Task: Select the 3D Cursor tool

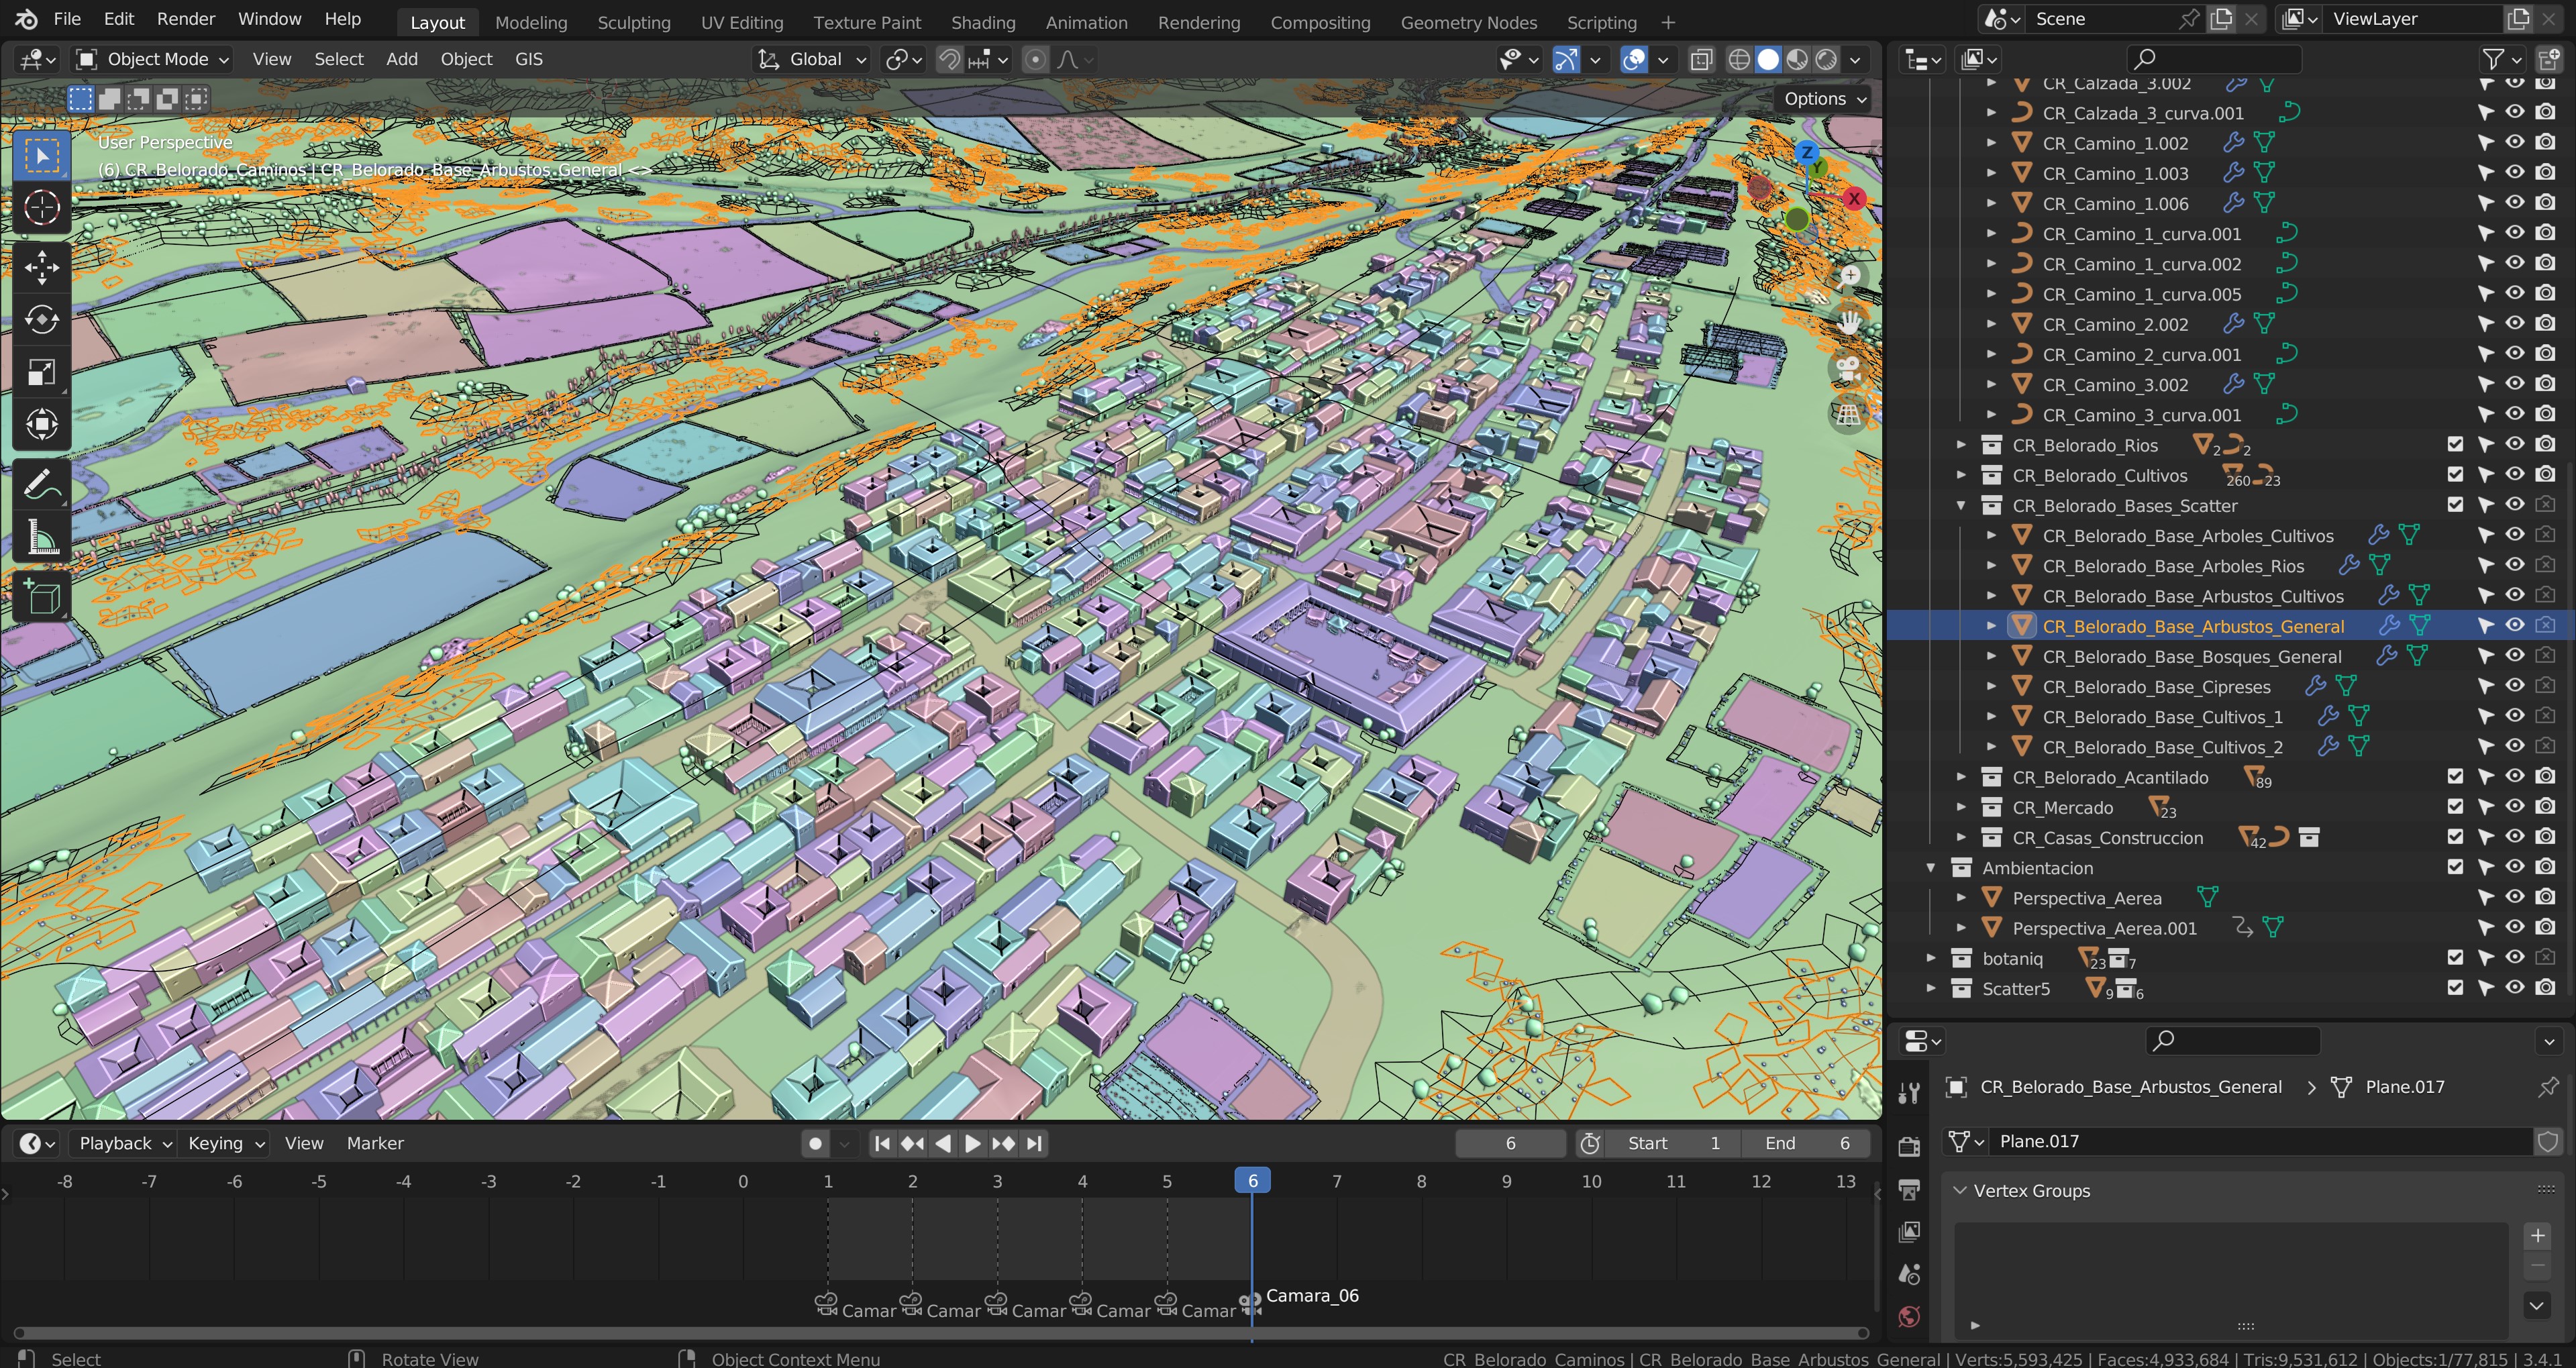Action: [x=41, y=208]
